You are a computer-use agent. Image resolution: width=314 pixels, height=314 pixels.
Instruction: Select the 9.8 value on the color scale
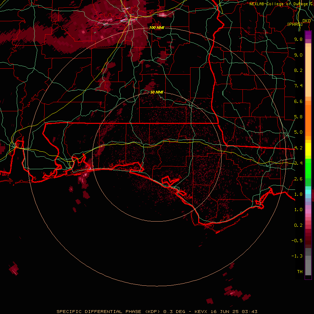coord(298,39)
